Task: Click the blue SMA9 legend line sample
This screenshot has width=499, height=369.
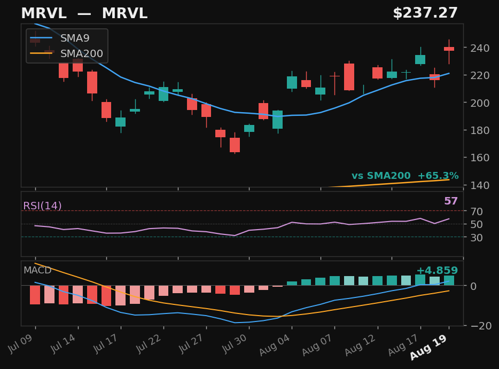Action: coord(41,38)
